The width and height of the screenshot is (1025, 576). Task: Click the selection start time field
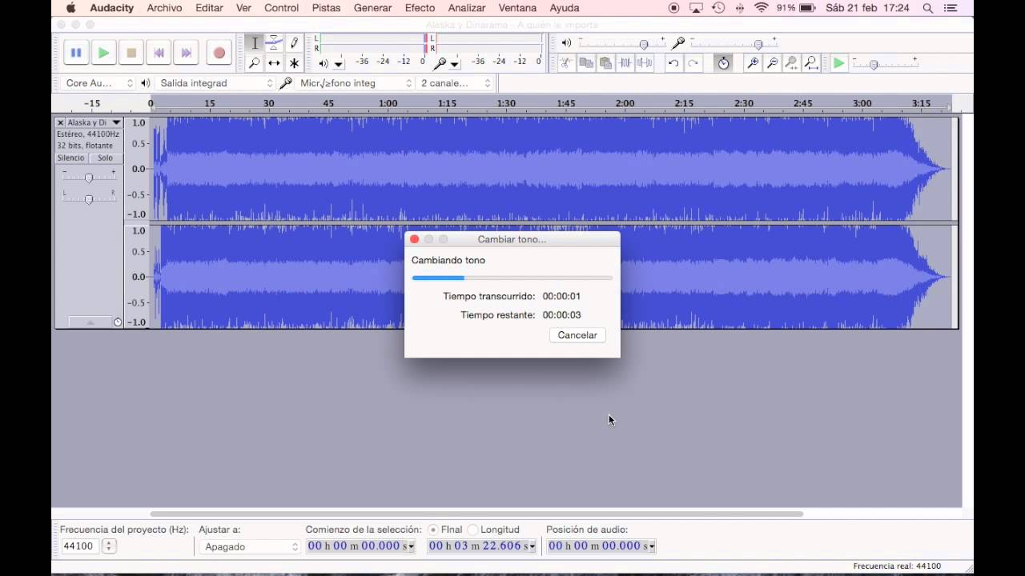[360, 546]
